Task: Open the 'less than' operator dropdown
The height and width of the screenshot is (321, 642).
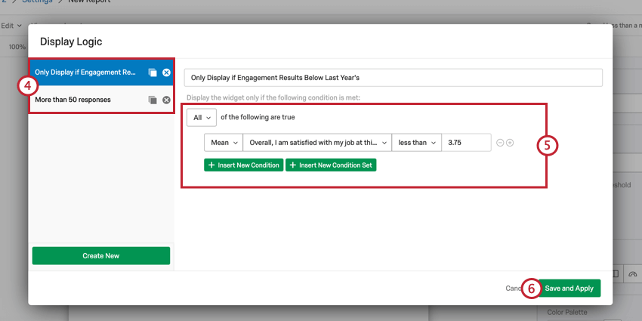Action: (416, 143)
